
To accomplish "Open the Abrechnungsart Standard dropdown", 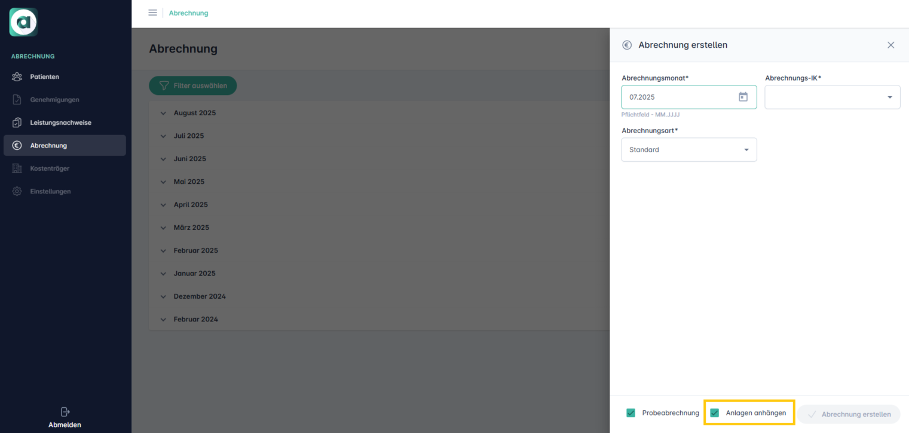I will [688, 150].
